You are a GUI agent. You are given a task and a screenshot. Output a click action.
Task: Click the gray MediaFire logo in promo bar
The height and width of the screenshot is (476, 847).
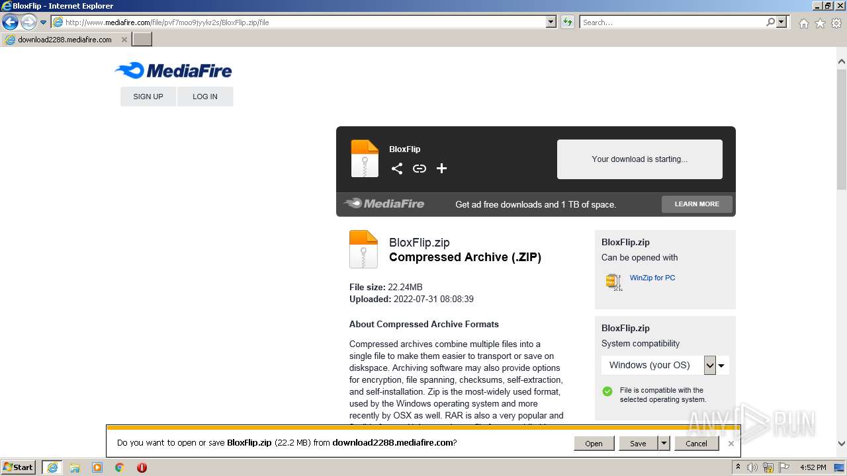(384, 204)
